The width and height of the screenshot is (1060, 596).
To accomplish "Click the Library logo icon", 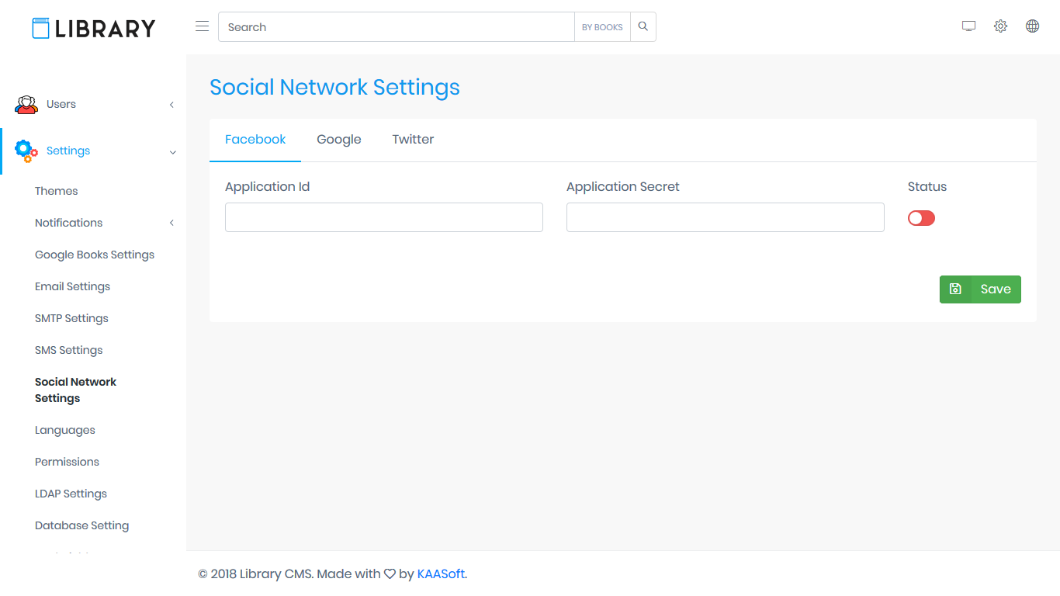I will coord(40,28).
